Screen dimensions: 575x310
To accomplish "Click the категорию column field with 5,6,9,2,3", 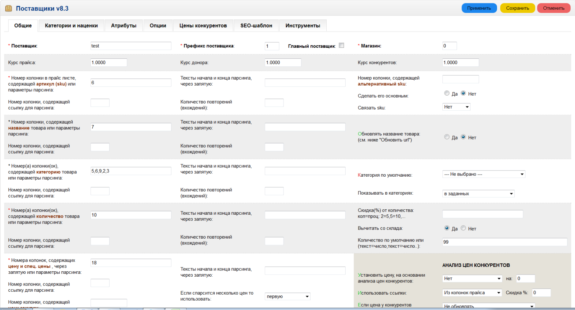I will 131,171.
